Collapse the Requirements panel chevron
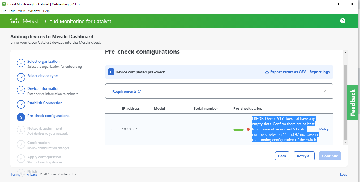Viewport: 360px width, 182px height. [x=324, y=91]
